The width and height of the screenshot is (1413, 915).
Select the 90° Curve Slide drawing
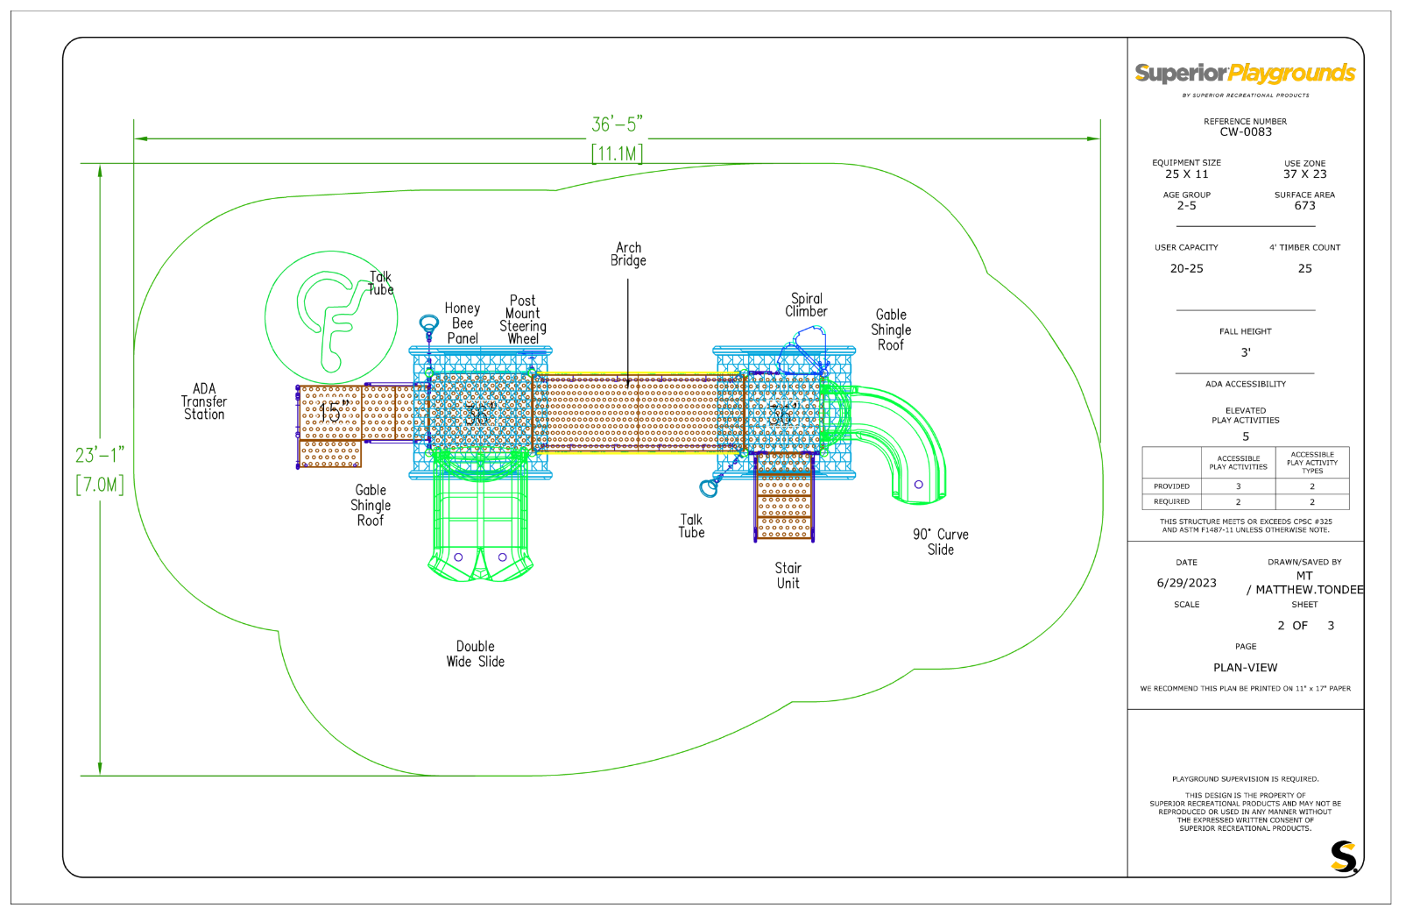click(885, 445)
